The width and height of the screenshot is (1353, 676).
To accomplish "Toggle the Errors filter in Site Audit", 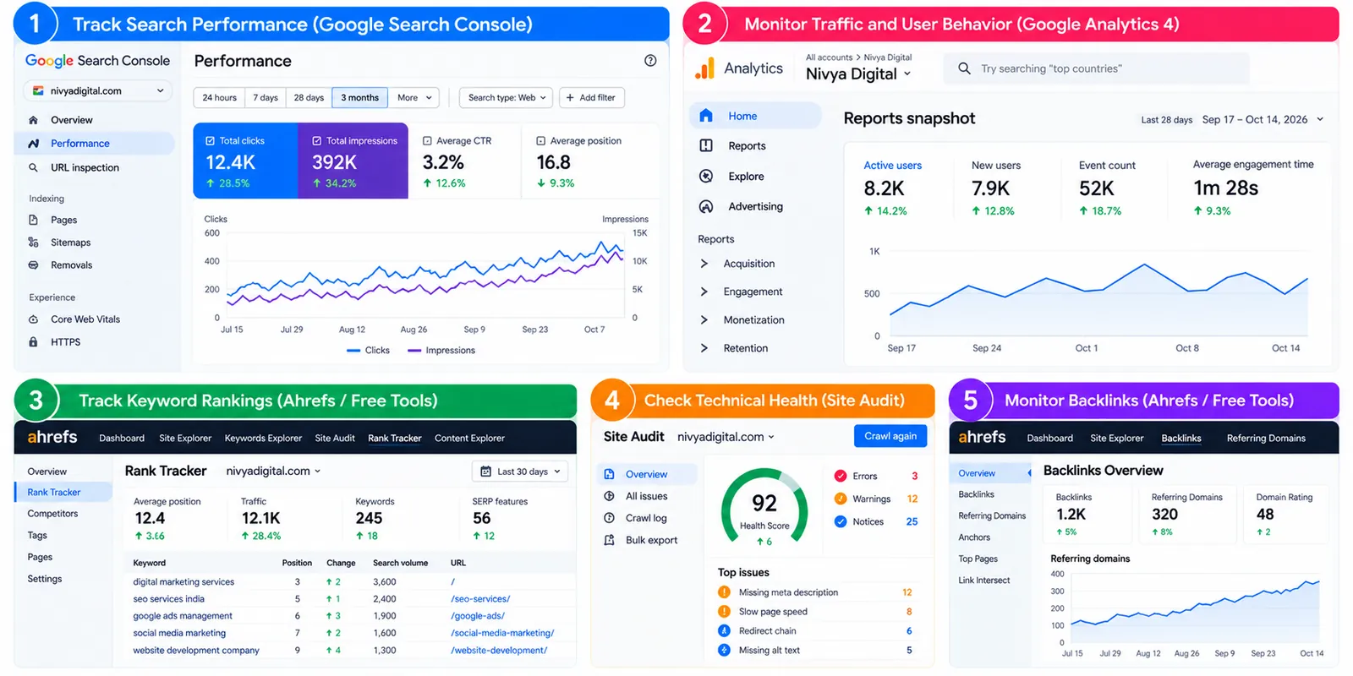I will (841, 476).
